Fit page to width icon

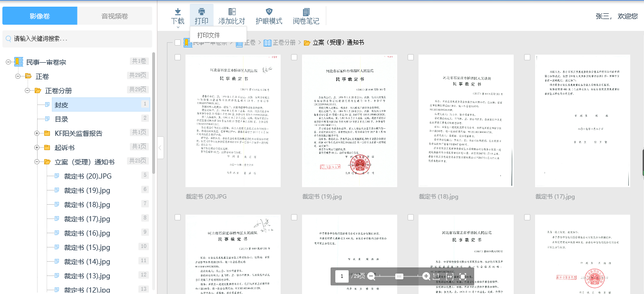tap(449, 276)
